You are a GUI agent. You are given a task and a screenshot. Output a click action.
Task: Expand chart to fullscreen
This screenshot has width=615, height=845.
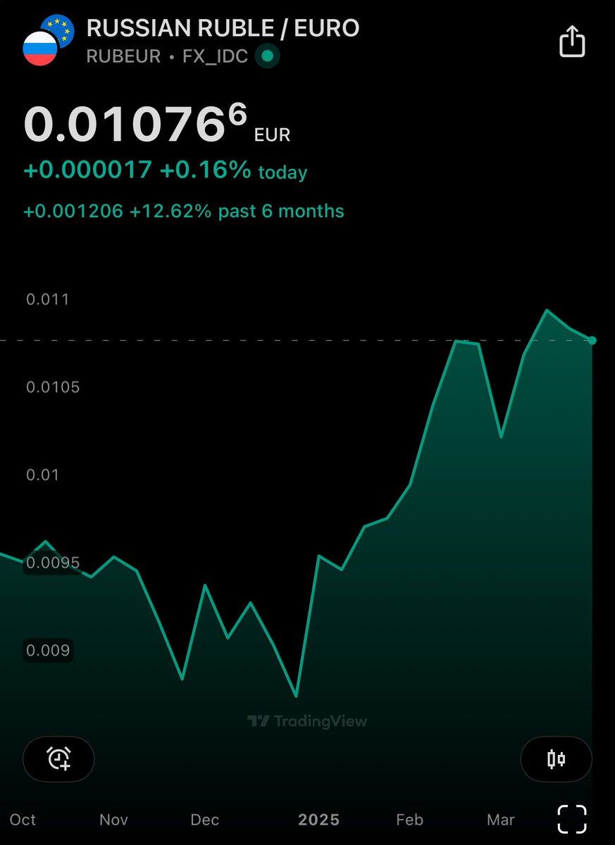tap(572, 819)
